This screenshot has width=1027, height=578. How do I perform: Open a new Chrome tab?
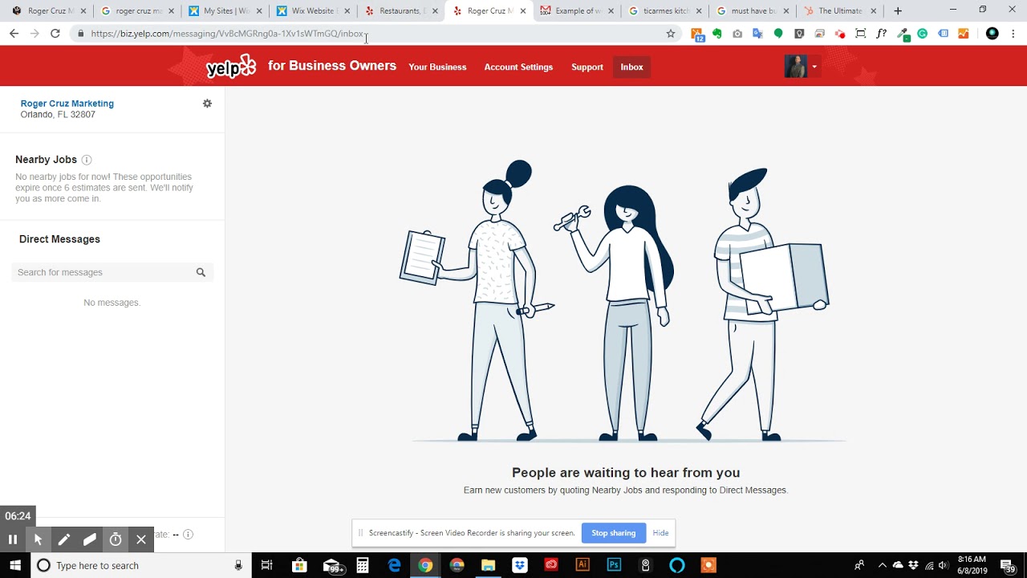(898, 11)
